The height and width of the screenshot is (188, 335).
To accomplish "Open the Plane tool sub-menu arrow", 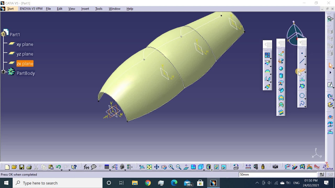I will tap(305, 73).
